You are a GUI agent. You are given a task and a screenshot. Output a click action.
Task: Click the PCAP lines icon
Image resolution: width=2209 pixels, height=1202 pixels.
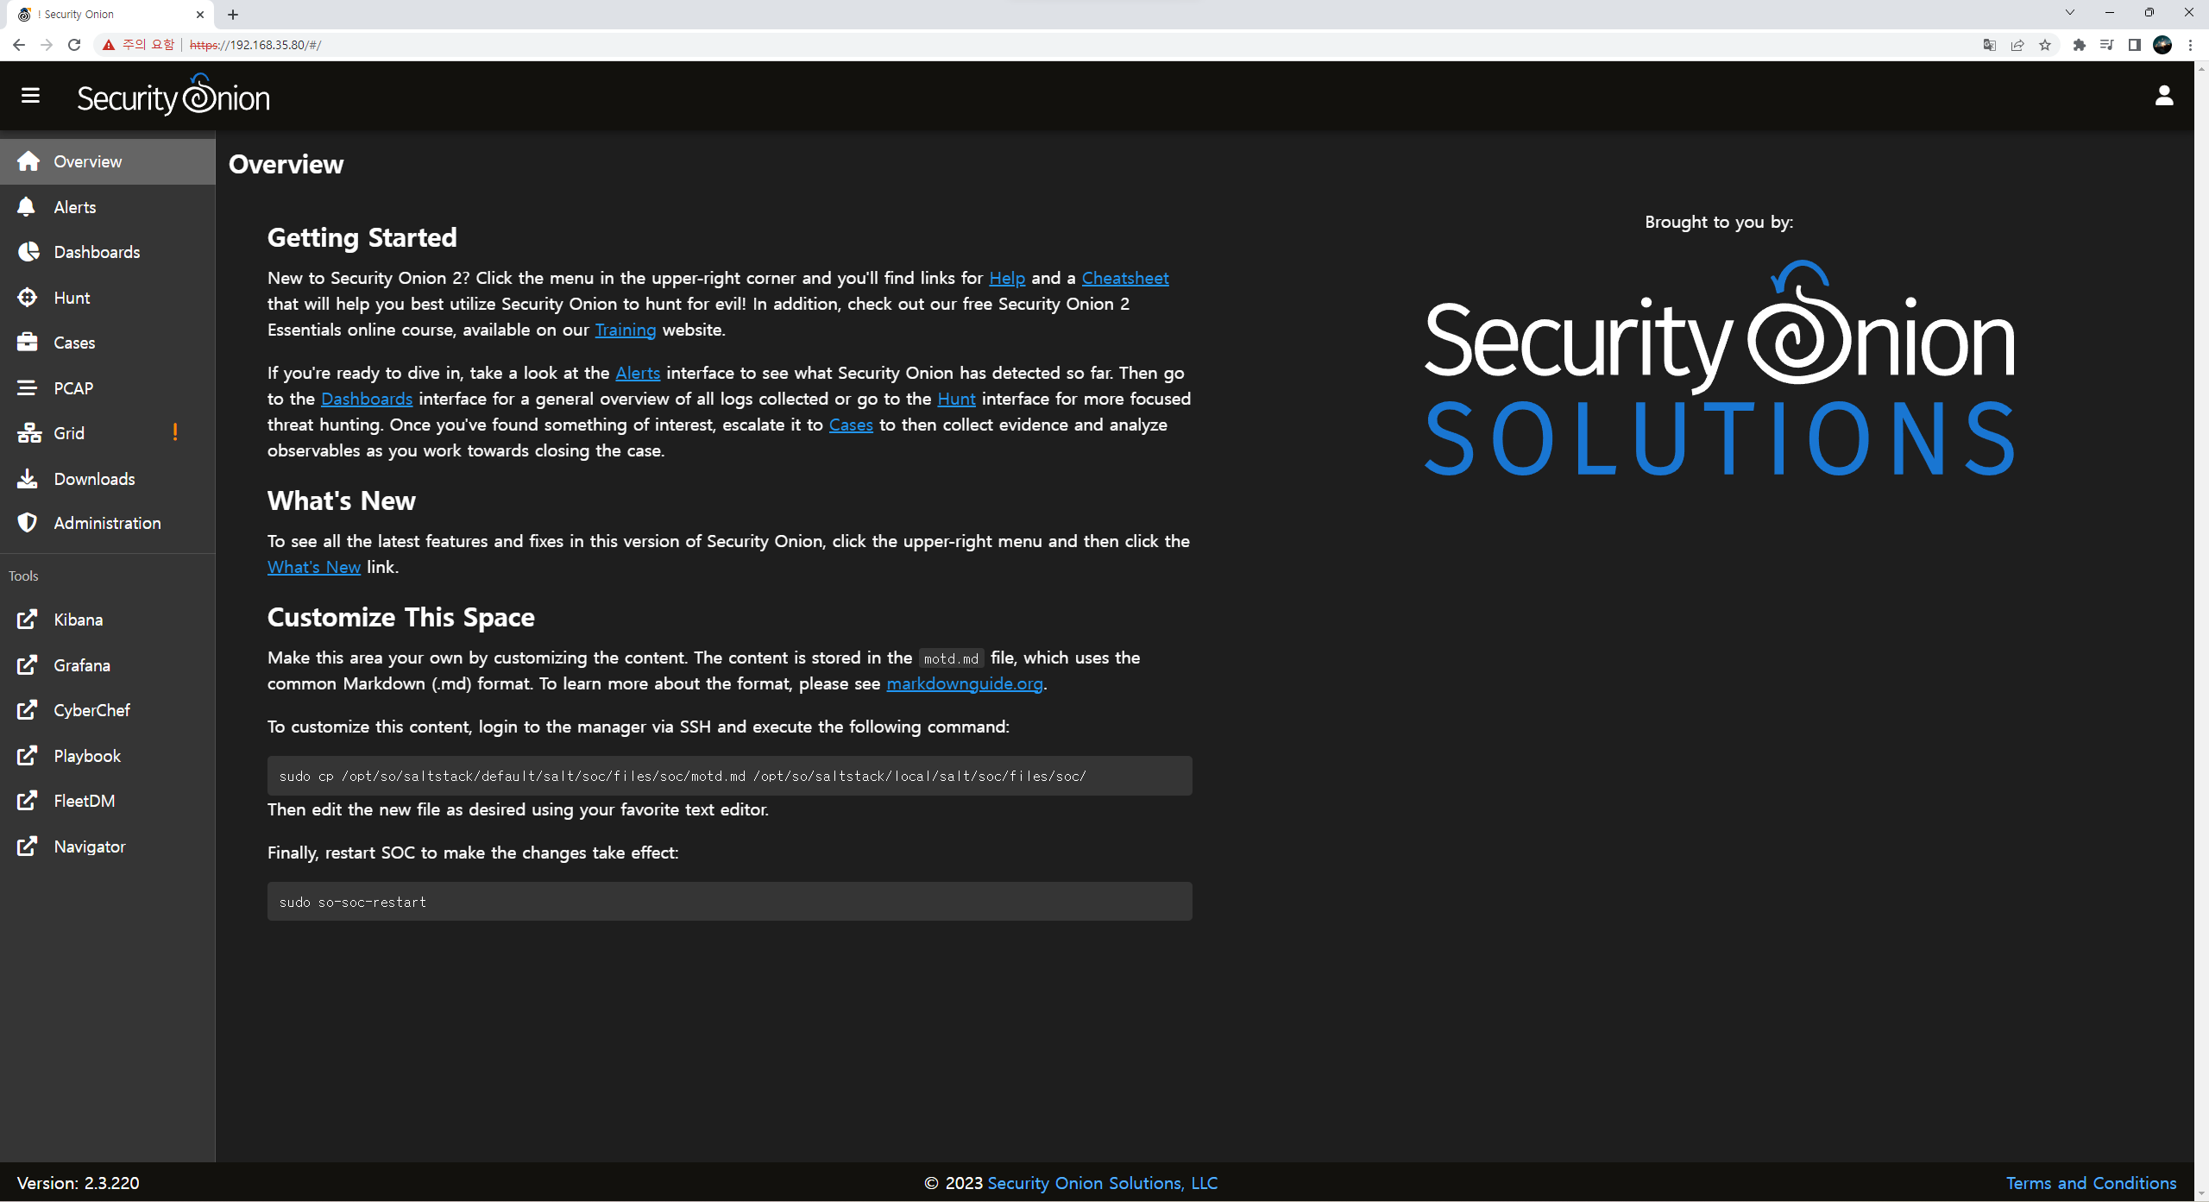coord(28,388)
